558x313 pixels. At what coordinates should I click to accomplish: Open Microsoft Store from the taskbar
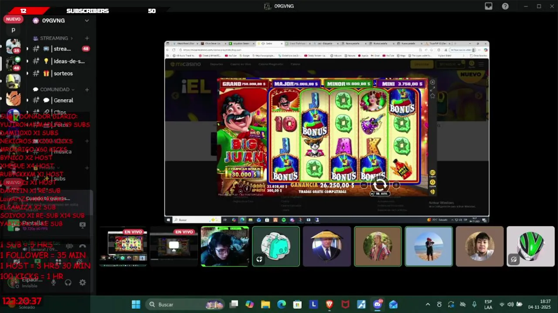[297, 304]
